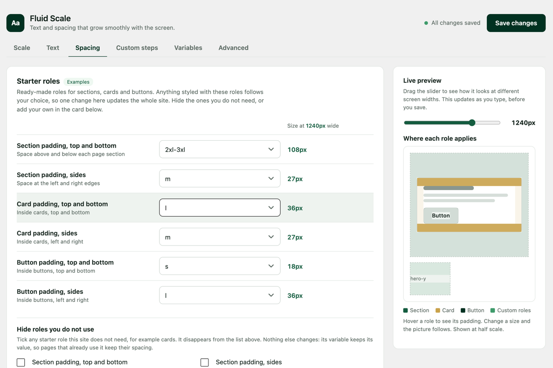553x368 pixels.
Task: Save changes with the dark button
Action: (x=516, y=23)
